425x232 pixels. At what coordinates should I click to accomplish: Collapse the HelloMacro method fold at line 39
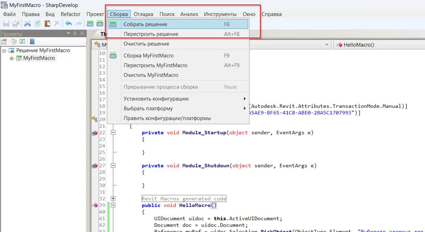pyautogui.click(x=113, y=205)
